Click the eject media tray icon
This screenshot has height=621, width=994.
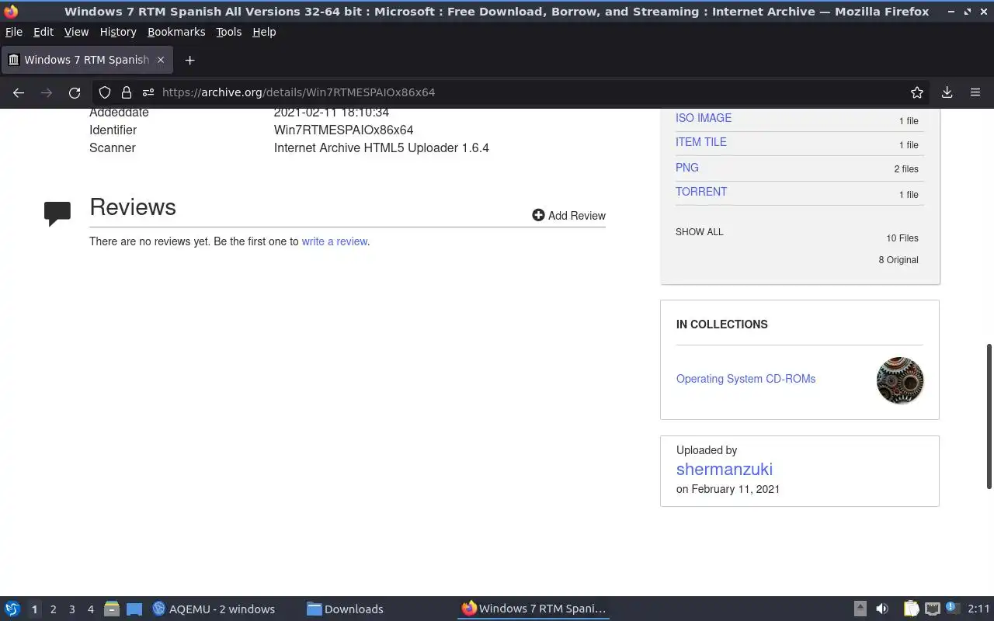pos(860,609)
